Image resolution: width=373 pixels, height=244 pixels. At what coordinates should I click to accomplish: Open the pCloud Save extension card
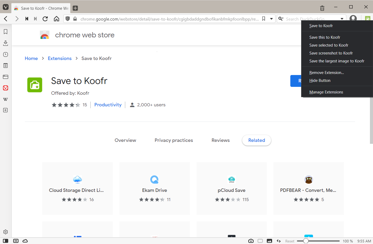coord(232,188)
